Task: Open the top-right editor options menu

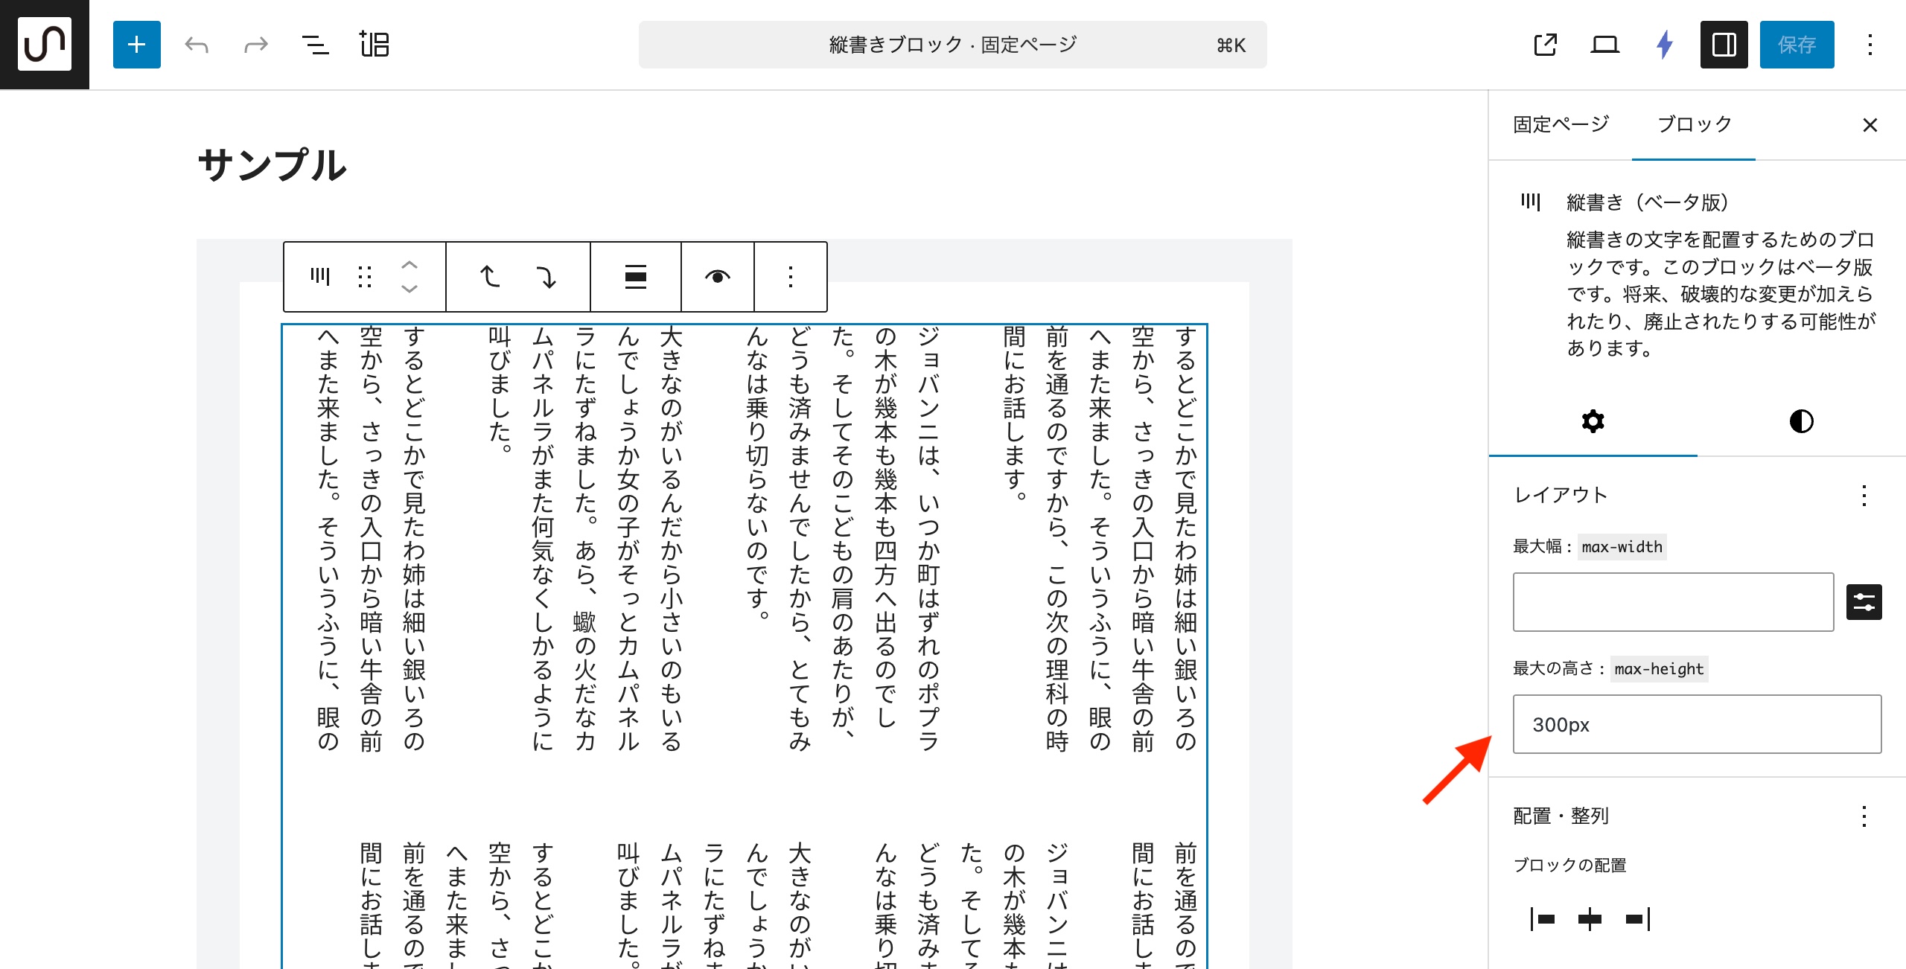Action: point(1870,45)
